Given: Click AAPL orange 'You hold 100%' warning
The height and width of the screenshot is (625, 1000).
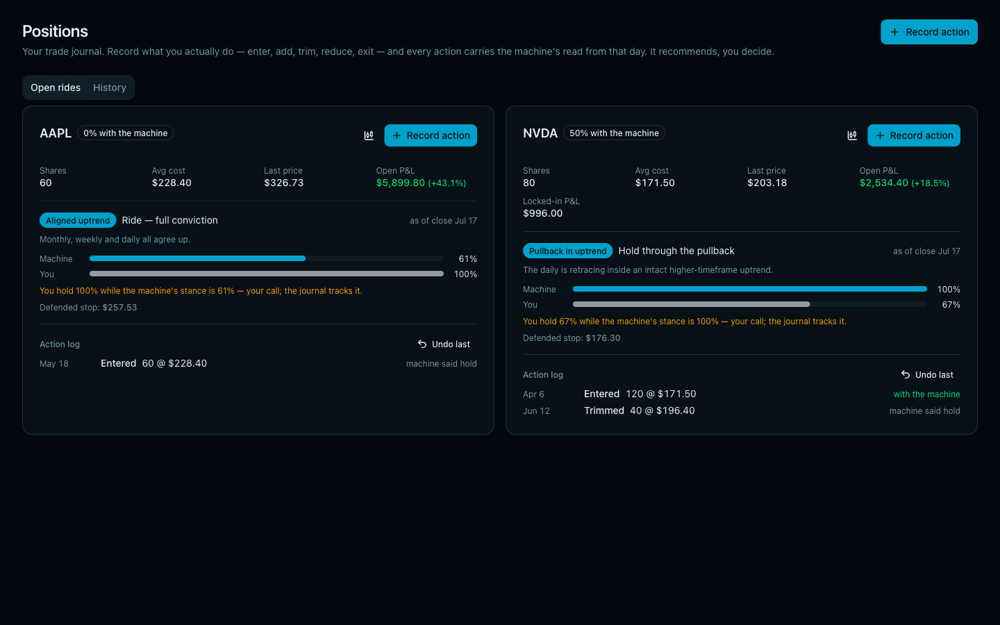Looking at the screenshot, I should point(201,291).
